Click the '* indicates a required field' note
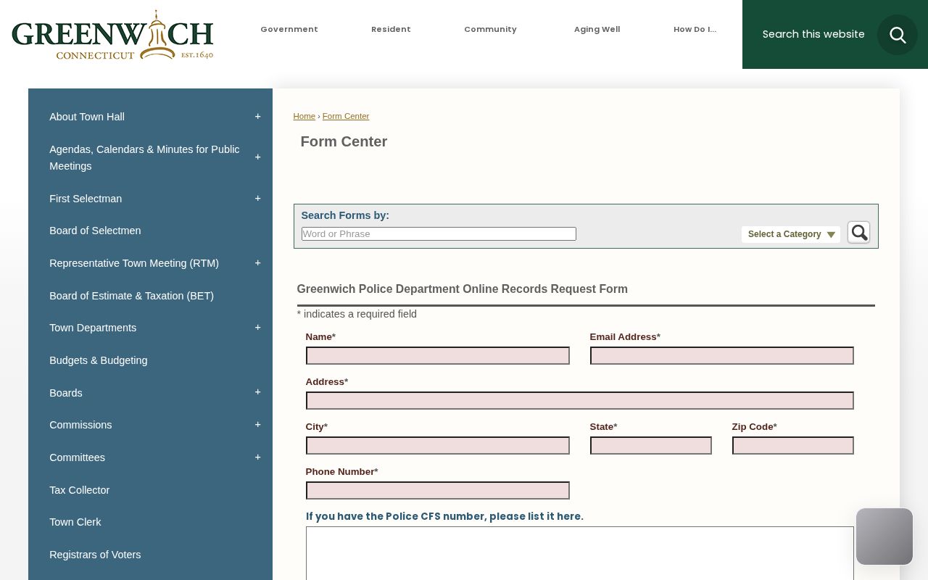This screenshot has height=580, width=928. (357, 314)
